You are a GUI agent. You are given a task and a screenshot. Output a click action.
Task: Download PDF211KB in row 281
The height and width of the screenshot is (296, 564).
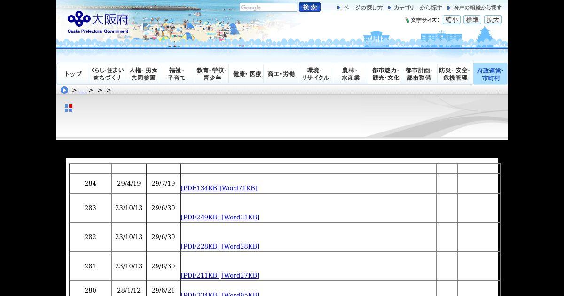[x=200, y=275]
